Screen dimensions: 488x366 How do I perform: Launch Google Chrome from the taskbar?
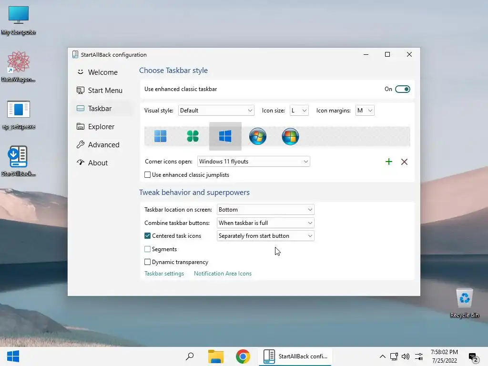(x=243, y=356)
